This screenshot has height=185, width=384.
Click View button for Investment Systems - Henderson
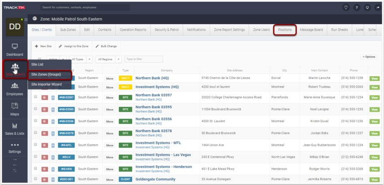pyautogui.click(x=375, y=169)
